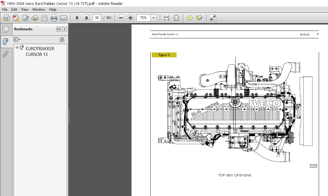Click the Email envelope icon
328x196 pixels.
[64, 18]
